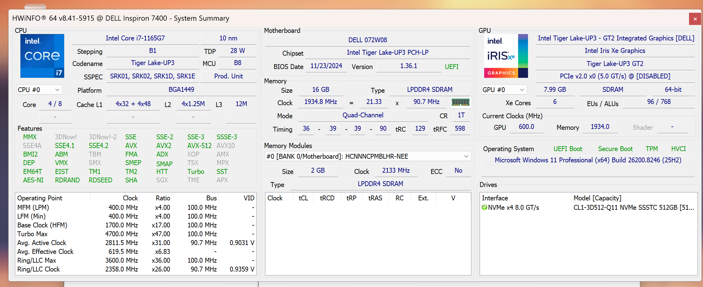The image size is (703, 287).
Task: Click the Bus column header
Action: [195, 198]
